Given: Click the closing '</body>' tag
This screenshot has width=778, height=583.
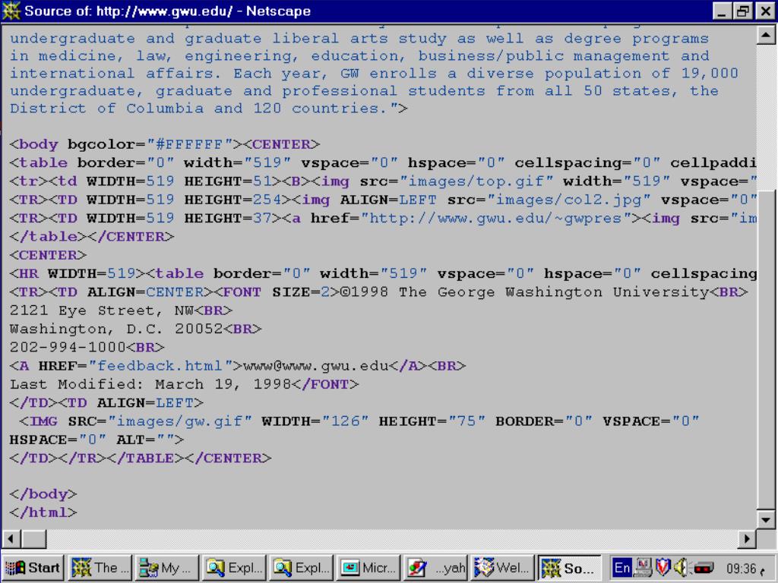Looking at the screenshot, I should (x=43, y=494).
